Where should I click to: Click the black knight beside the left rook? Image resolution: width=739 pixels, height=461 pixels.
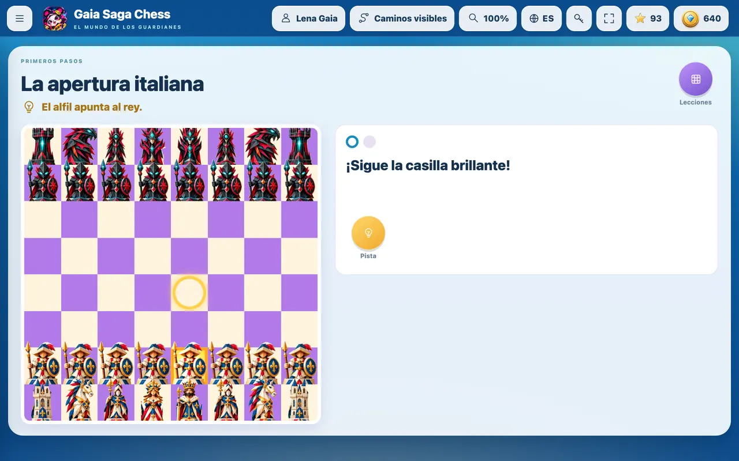click(80, 146)
